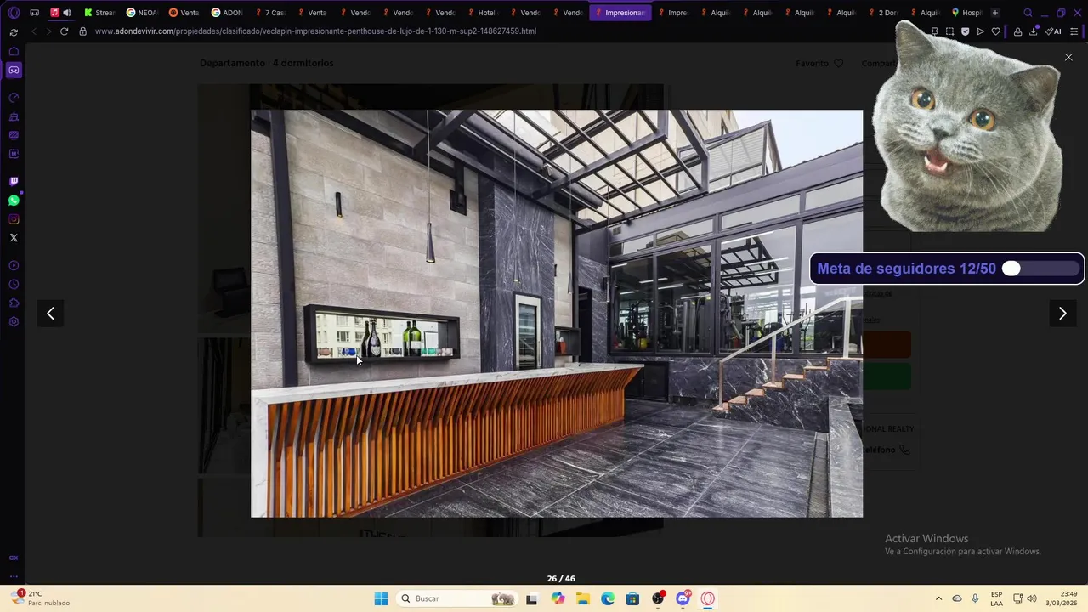Open the sidebar settings gear

[x=14, y=322]
